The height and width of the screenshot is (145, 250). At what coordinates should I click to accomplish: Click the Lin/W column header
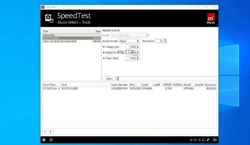157,85
